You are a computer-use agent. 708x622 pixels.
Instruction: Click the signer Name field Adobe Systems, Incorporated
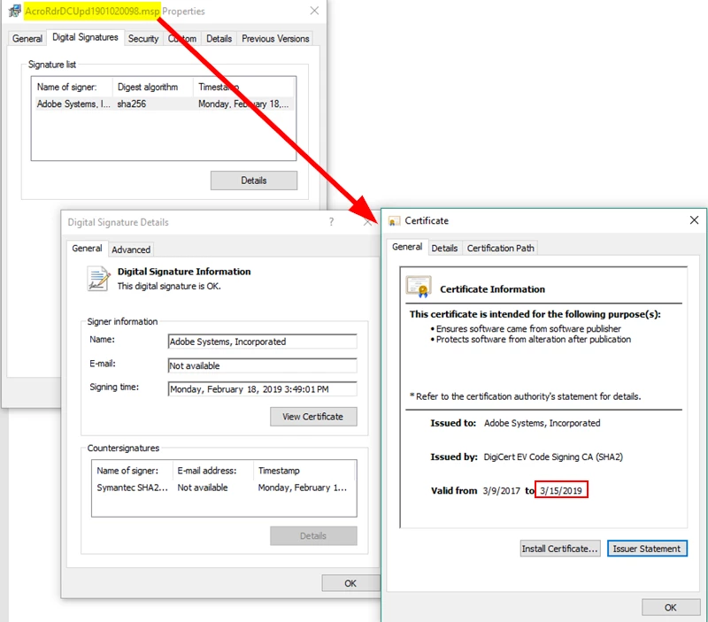coord(262,342)
